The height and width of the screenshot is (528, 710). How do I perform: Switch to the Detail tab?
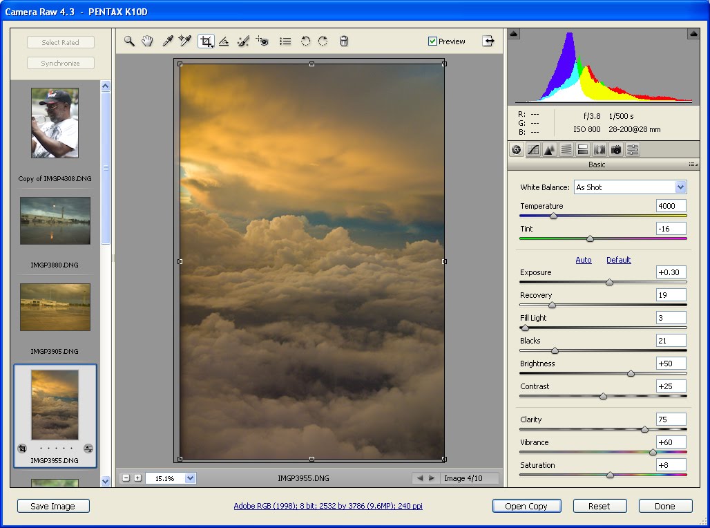[x=550, y=149]
